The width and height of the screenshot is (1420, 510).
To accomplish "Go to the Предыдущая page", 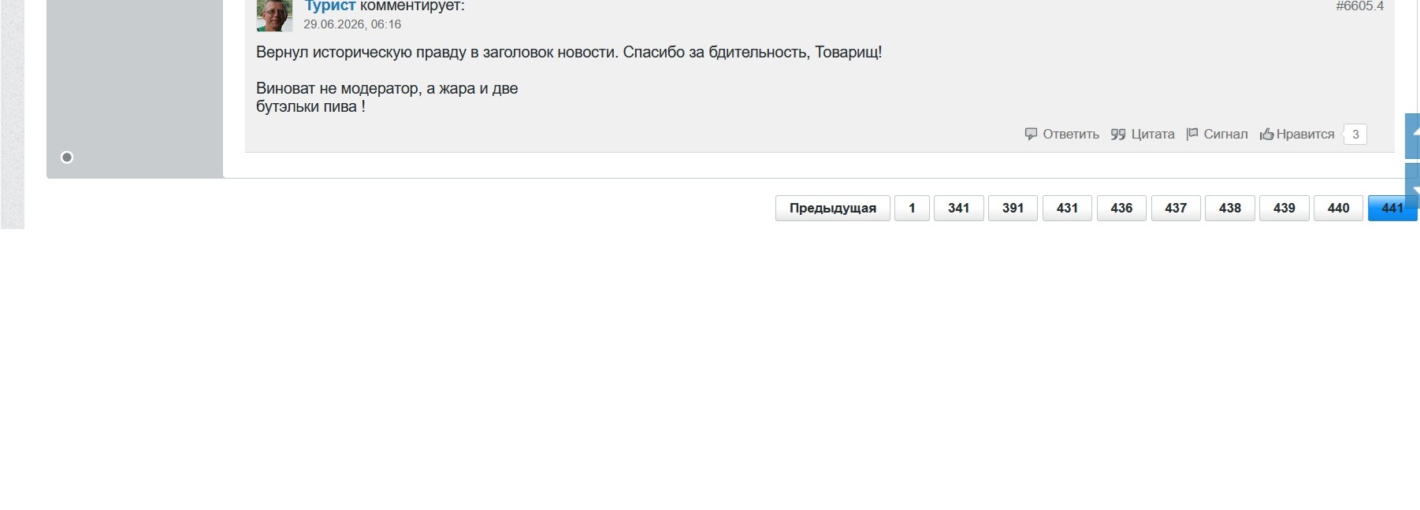I will 833,209.
